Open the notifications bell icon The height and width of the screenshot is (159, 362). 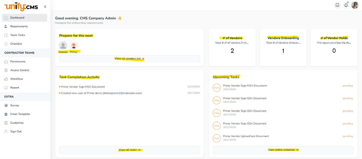coord(346,5)
